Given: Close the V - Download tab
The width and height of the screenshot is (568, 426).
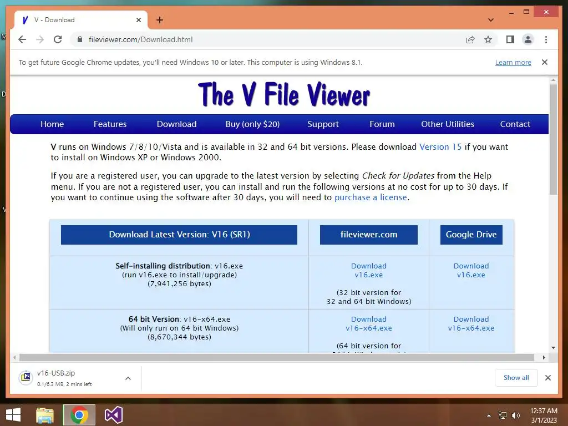Looking at the screenshot, I should pos(138,20).
